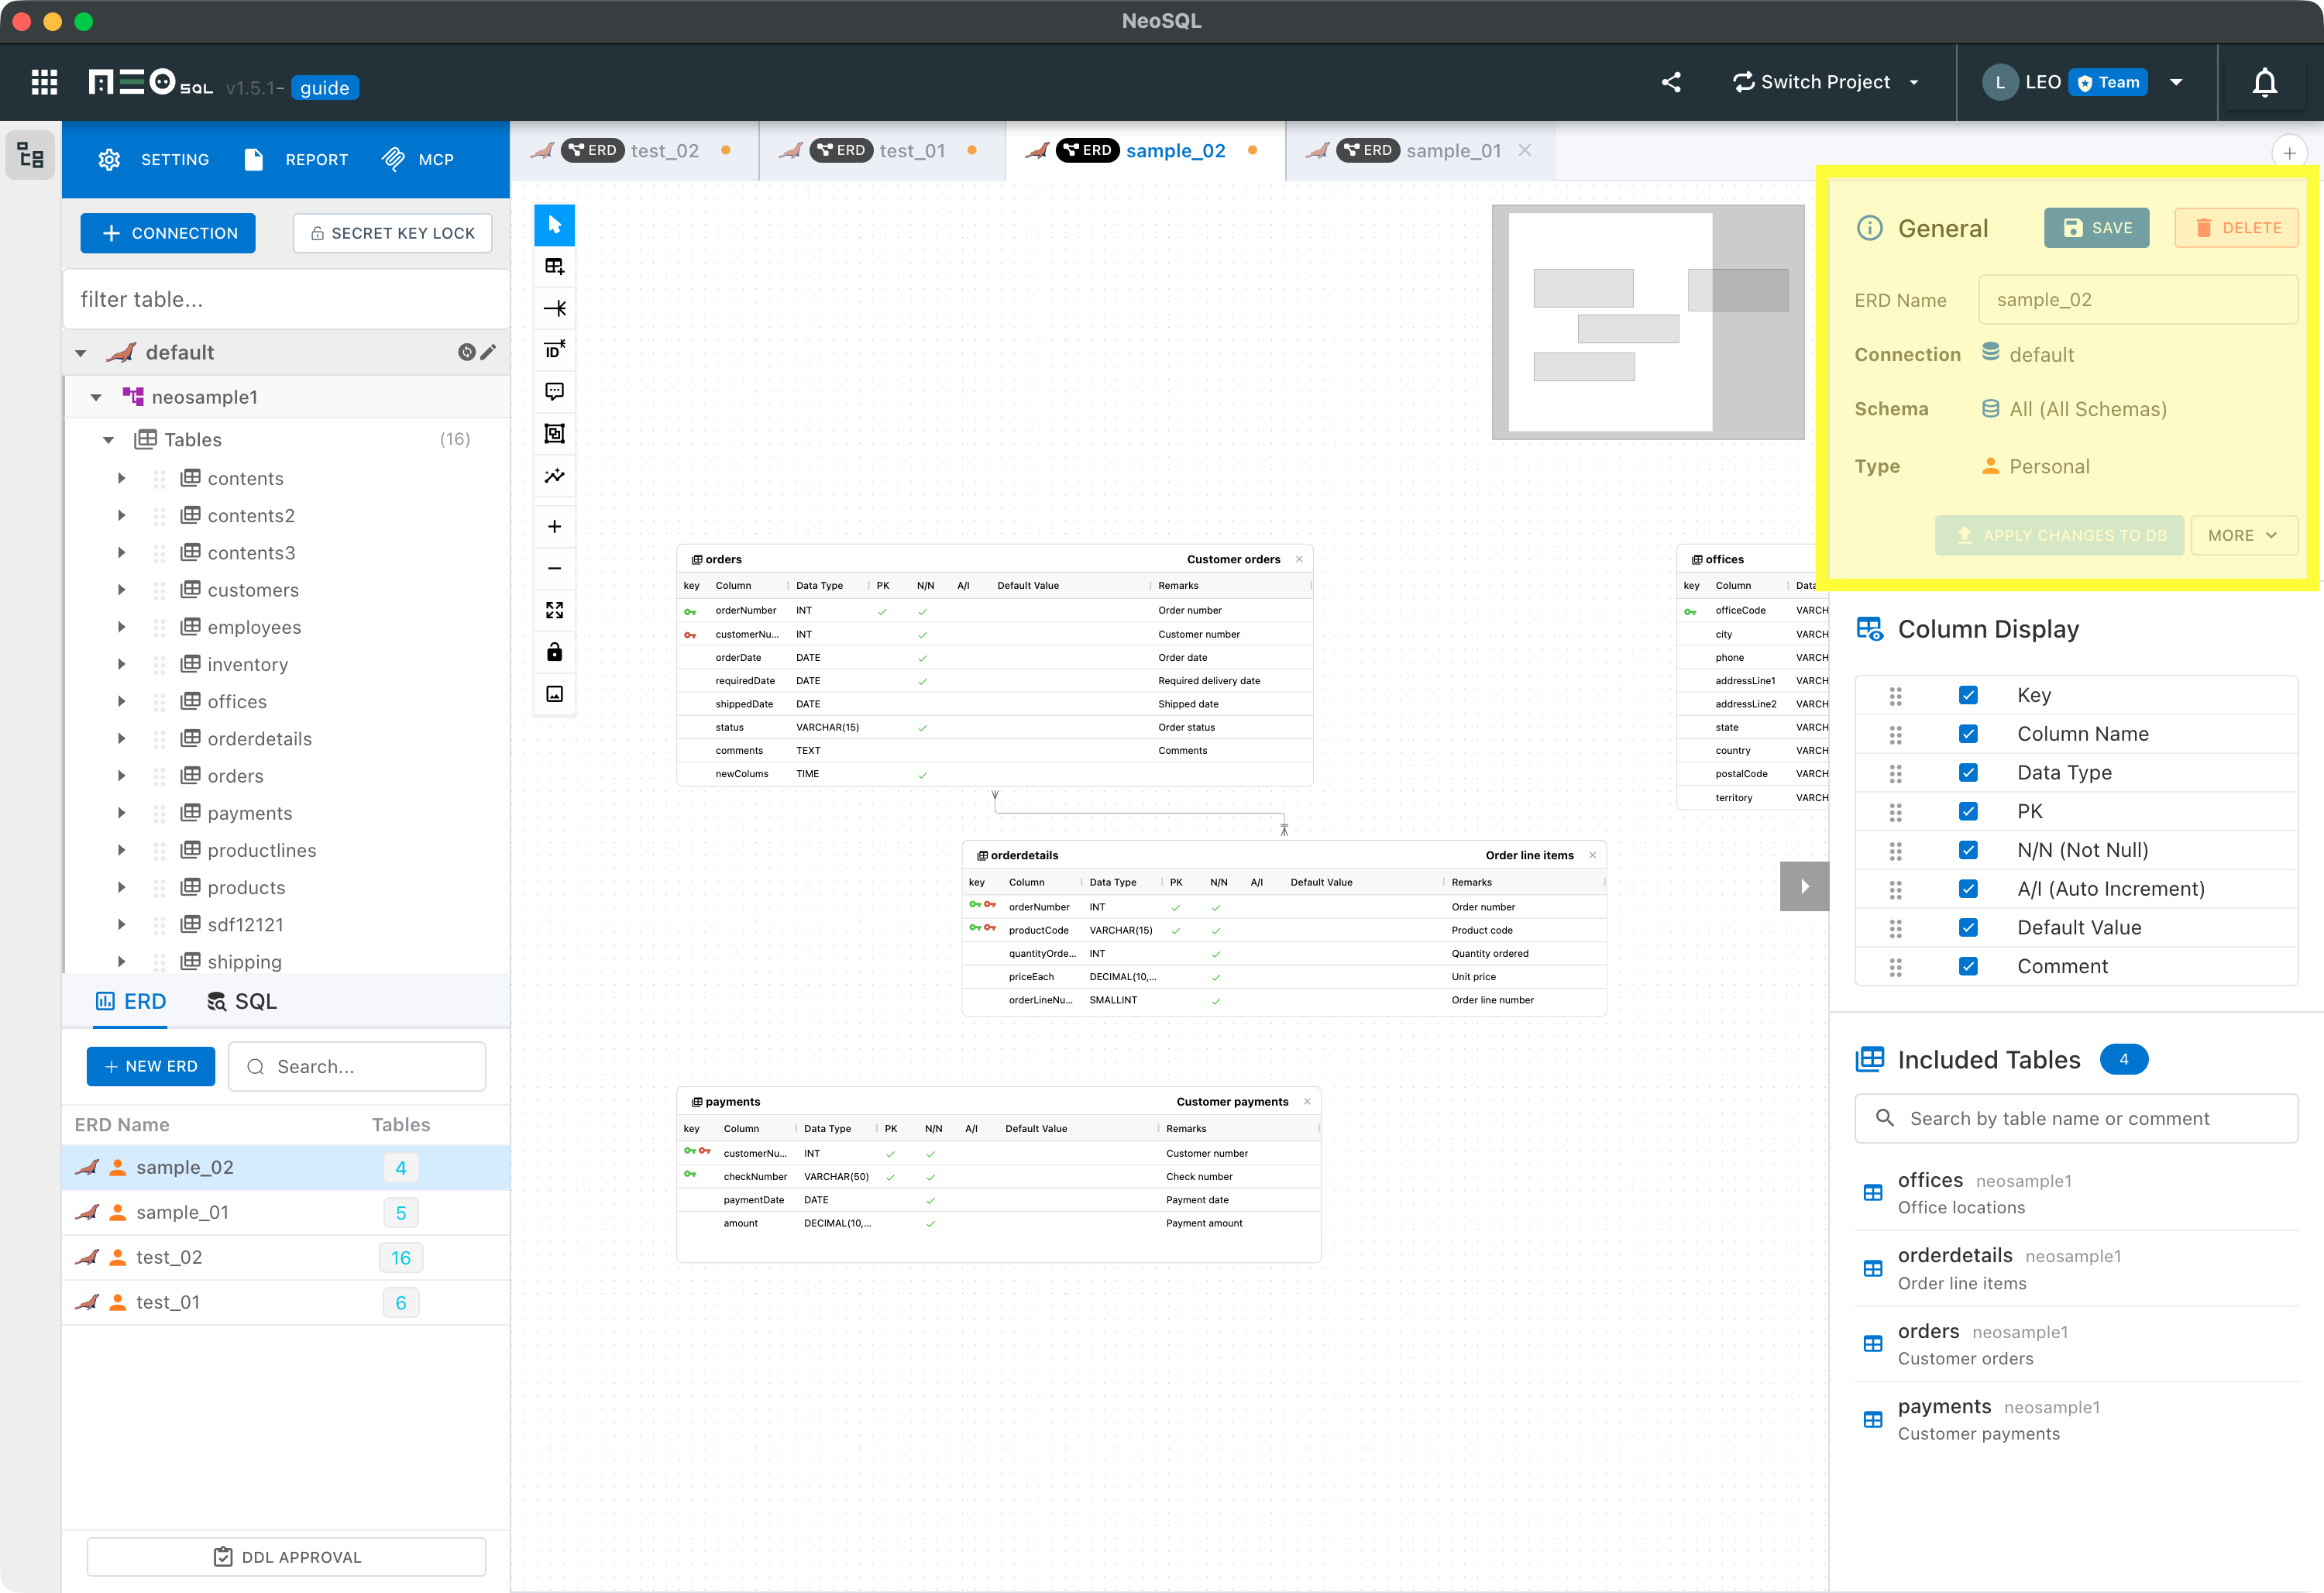This screenshot has height=1593, width=2324.
Task: Open the Switch Project dropdown
Action: (x=1825, y=82)
